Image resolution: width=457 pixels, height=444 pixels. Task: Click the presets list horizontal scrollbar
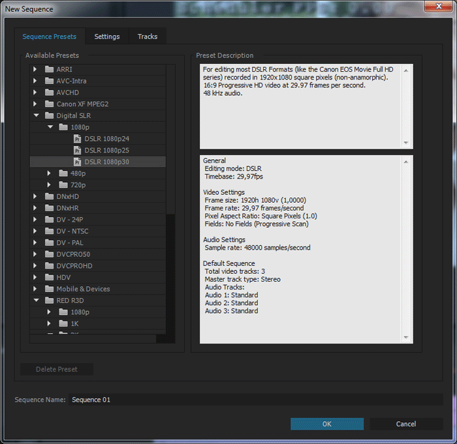[93, 338]
